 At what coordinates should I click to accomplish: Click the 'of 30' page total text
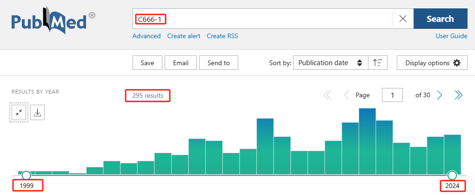click(422, 95)
